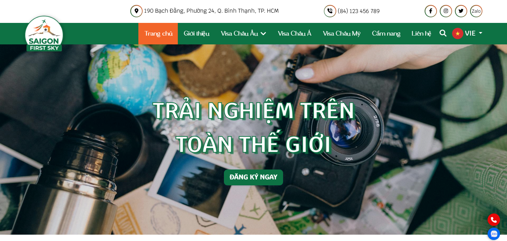Go to Visa Châu Á page
The width and height of the screenshot is (507, 241).
click(x=294, y=33)
